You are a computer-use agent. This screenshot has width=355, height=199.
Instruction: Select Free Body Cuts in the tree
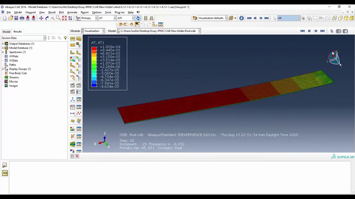click(18, 73)
